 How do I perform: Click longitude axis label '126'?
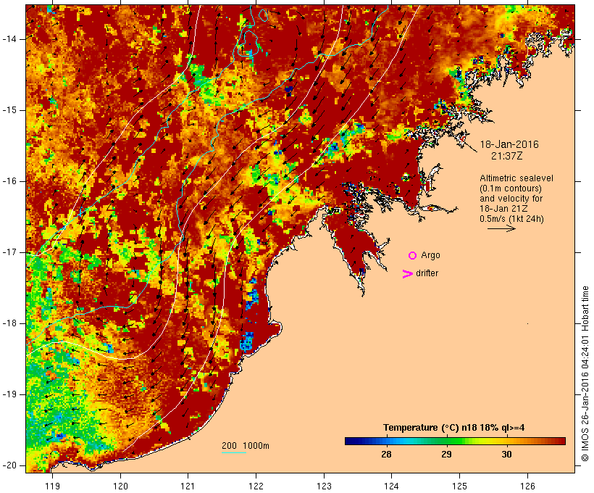[x=527, y=486]
